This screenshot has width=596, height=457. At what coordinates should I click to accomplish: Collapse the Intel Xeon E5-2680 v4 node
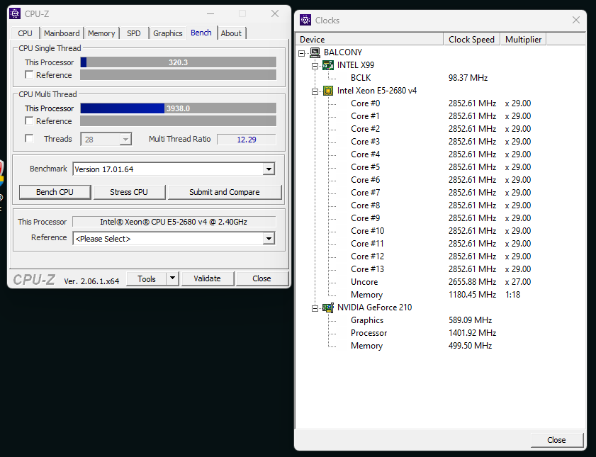tap(316, 91)
